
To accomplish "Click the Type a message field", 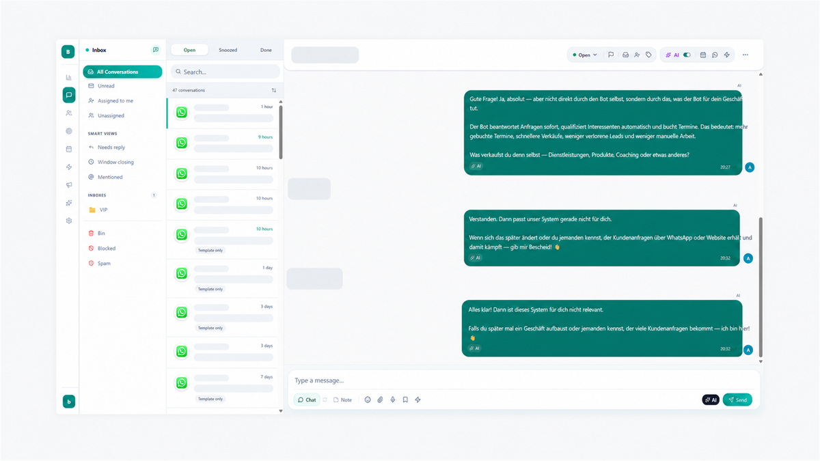I will tap(523, 380).
